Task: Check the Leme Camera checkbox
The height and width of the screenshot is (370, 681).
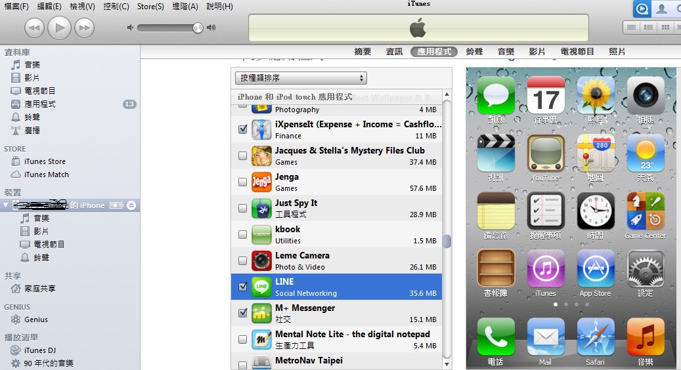Action: (x=243, y=260)
